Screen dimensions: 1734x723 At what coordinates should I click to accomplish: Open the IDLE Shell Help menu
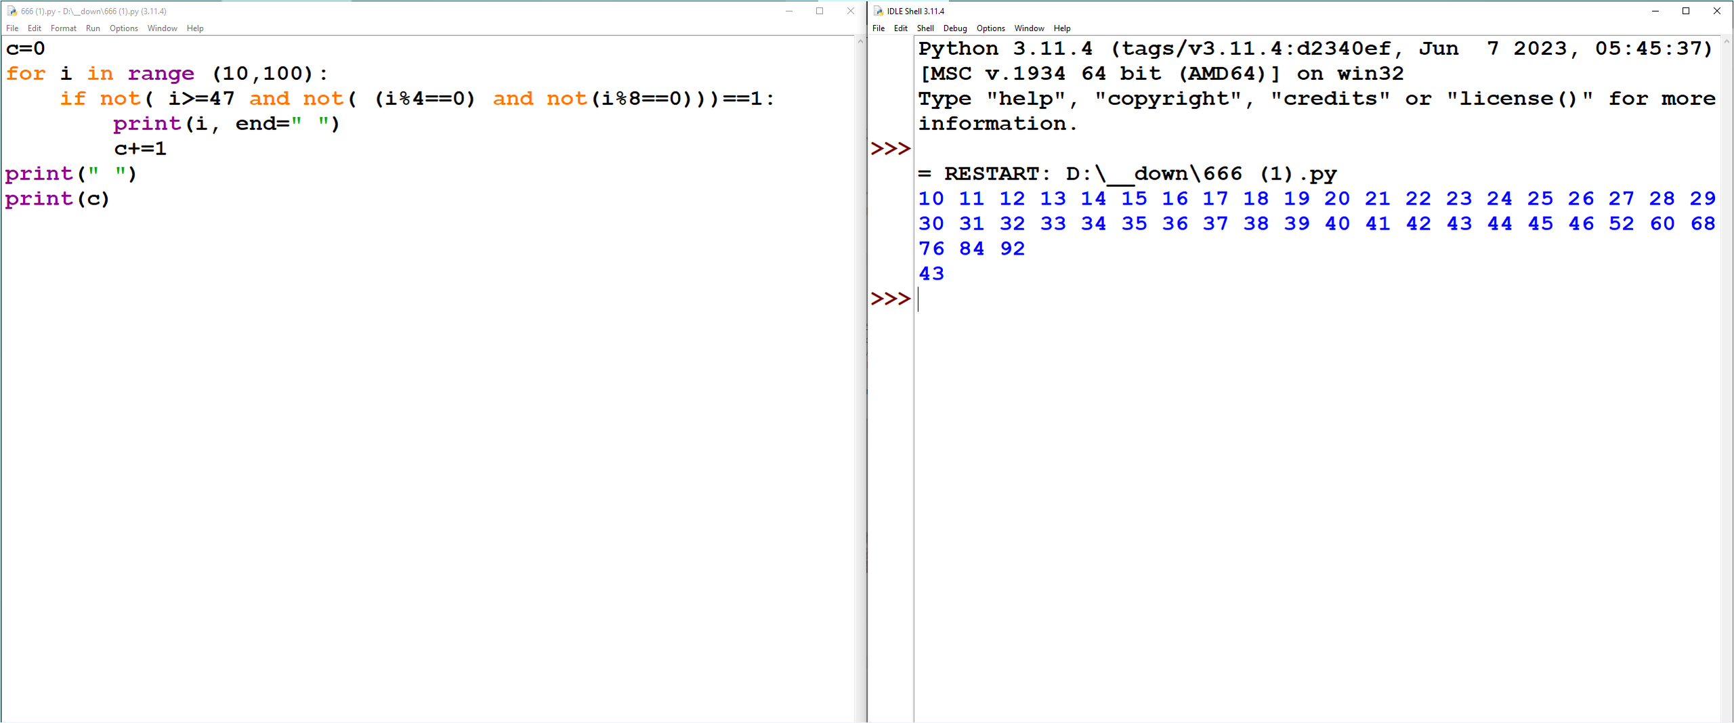tap(1062, 28)
